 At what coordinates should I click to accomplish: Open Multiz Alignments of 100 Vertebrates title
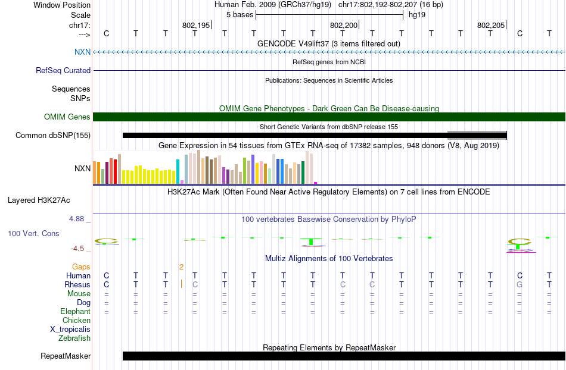click(329, 258)
